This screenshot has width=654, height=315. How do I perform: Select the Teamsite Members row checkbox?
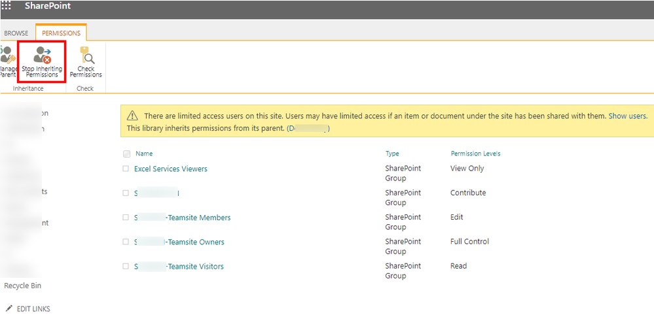tap(126, 218)
